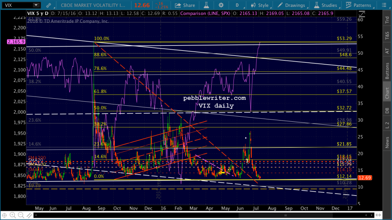Screen dimensions: 392x220
Task: Open the Buttons side tab
Action: pos(387,71)
